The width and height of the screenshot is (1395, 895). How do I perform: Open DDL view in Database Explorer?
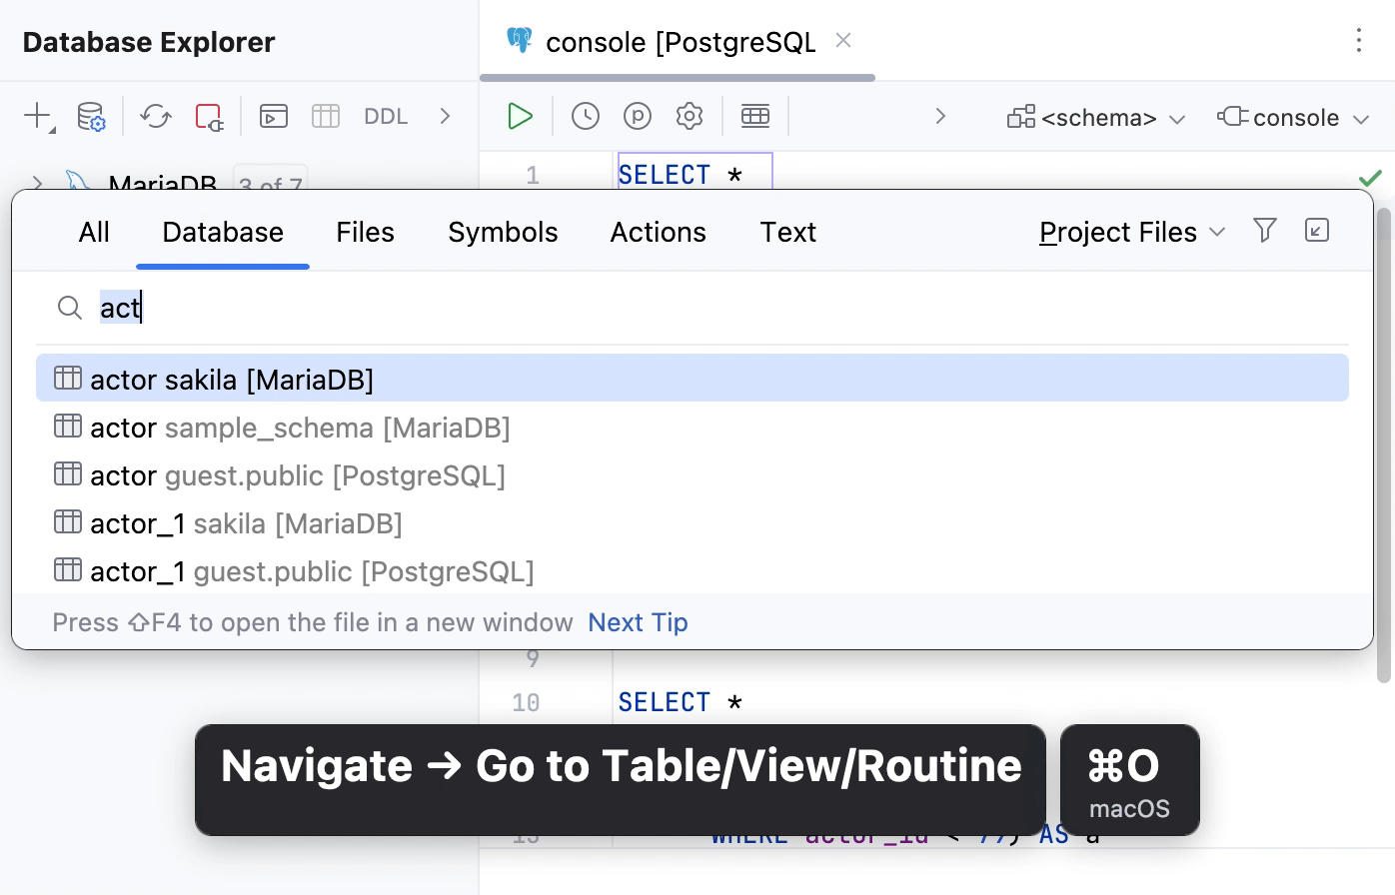tap(385, 116)
